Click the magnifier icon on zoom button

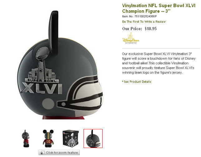tap(42, 153)
